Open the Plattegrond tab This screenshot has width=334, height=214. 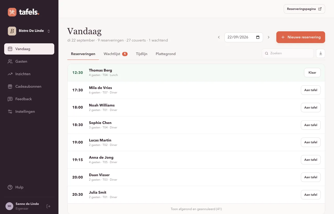tap(166, 54)
